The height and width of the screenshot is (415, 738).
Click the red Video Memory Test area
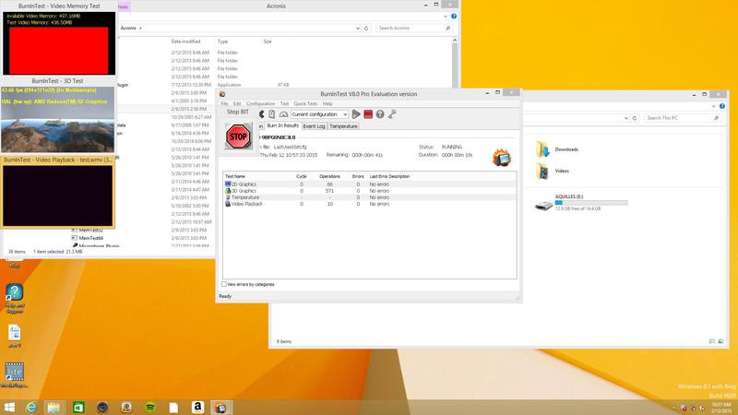tap(59, 50)
